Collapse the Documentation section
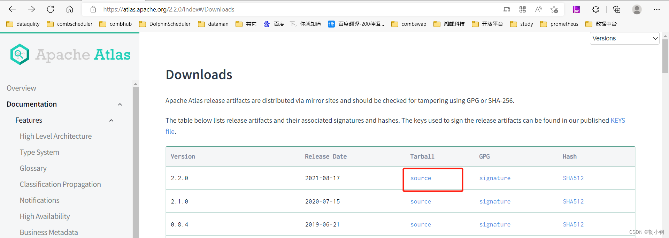Screen dimensions: 669x238 [x=120, y=104]
